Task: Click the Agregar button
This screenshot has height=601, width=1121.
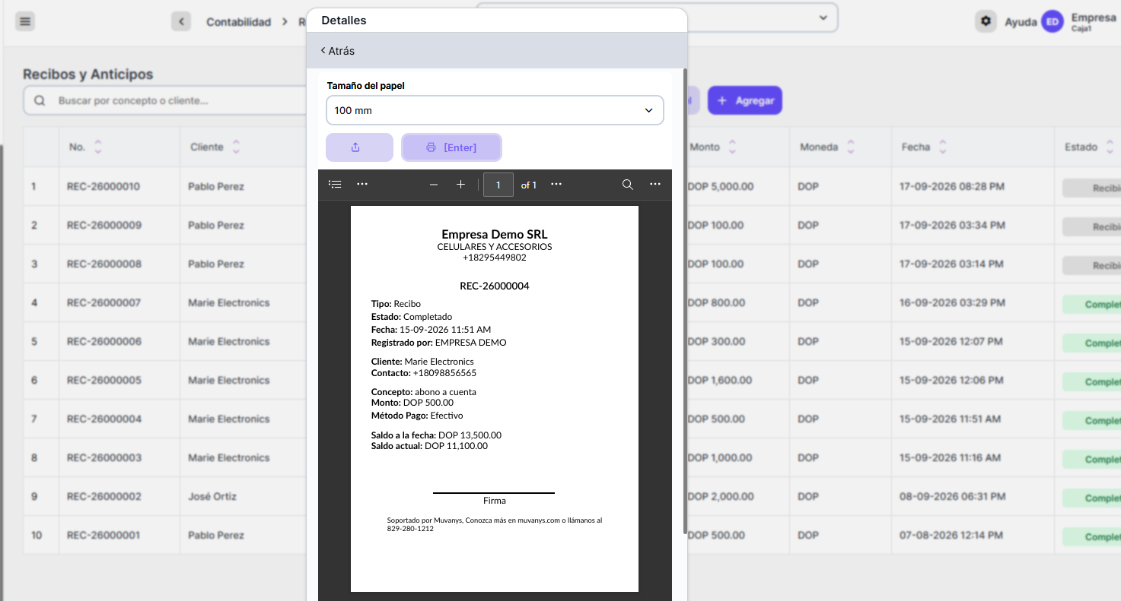Action: tap(745, 100)
